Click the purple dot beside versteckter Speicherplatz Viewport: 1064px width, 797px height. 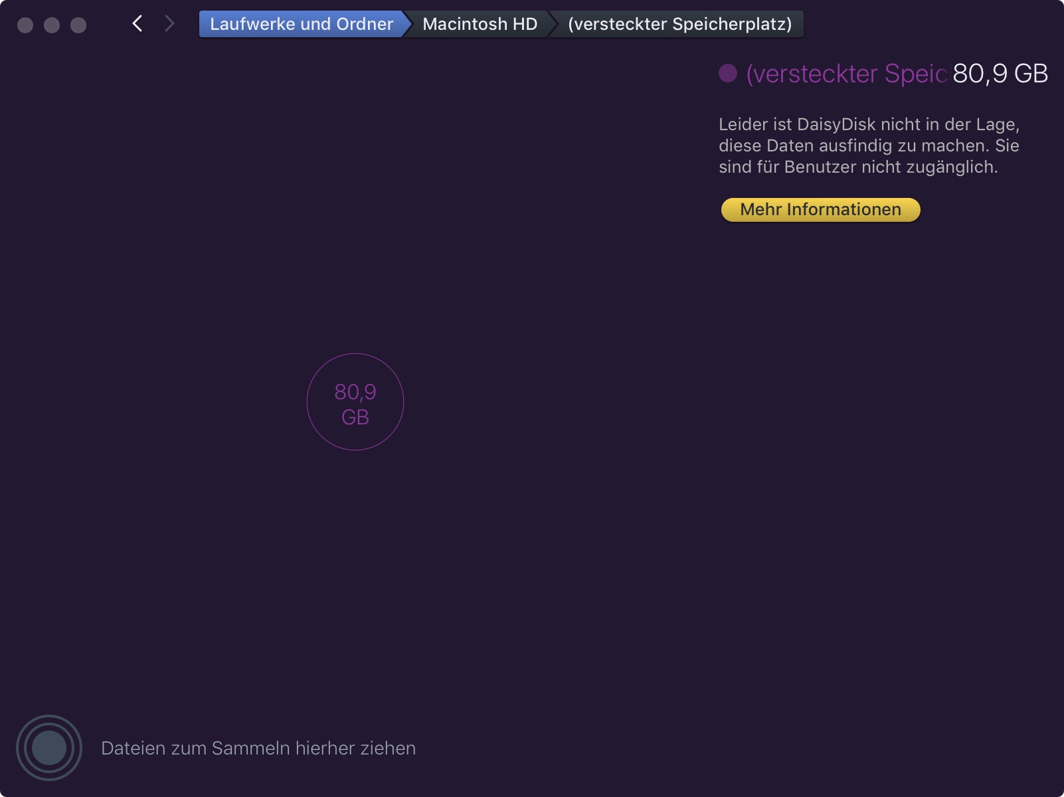[728, 73]
